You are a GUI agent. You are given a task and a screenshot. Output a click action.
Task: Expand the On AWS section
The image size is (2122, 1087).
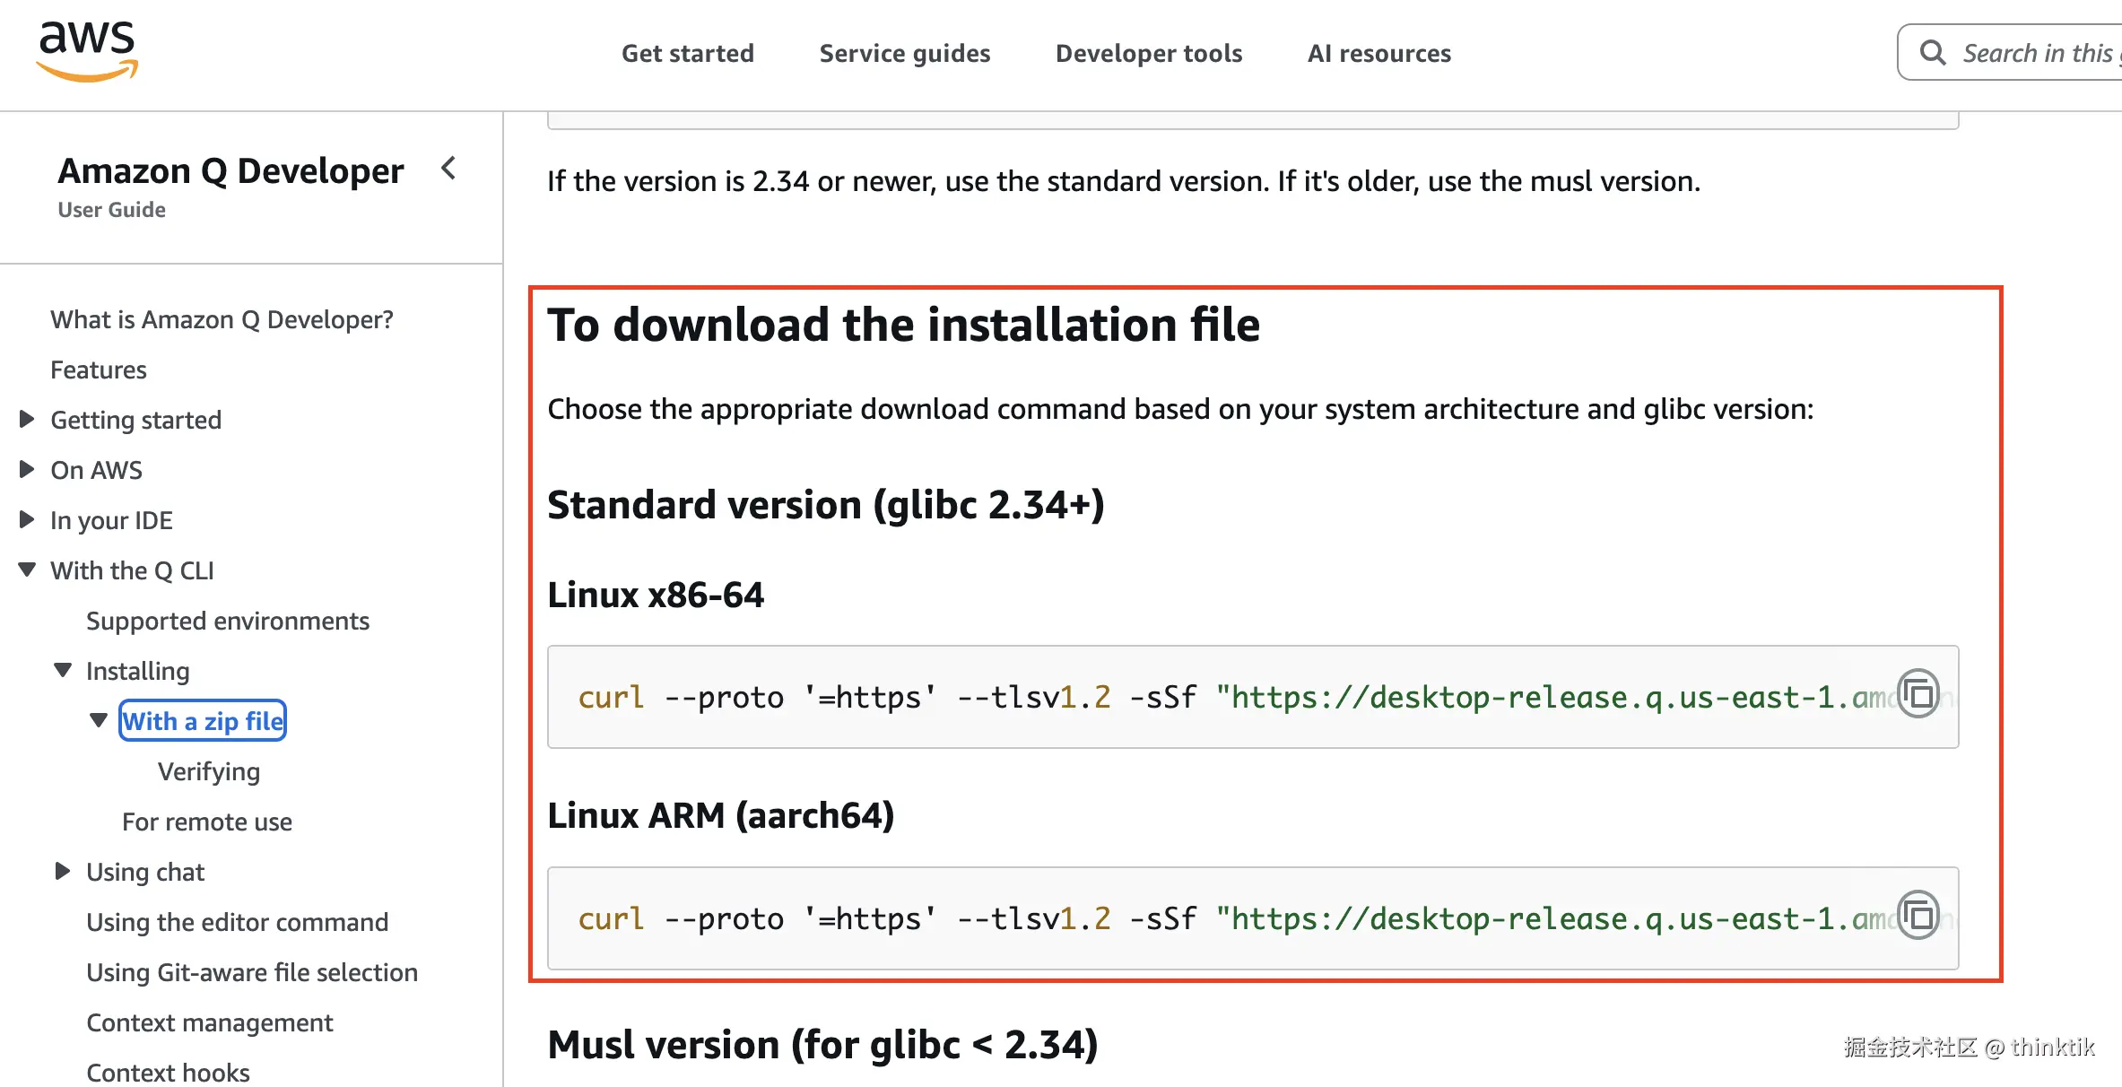tap(26, 468)
